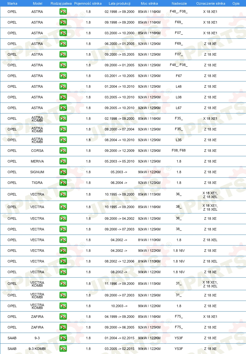Click the Oznaczenie silnika header
This screenshot has width=246, height=354.
(x=210, y=3)
